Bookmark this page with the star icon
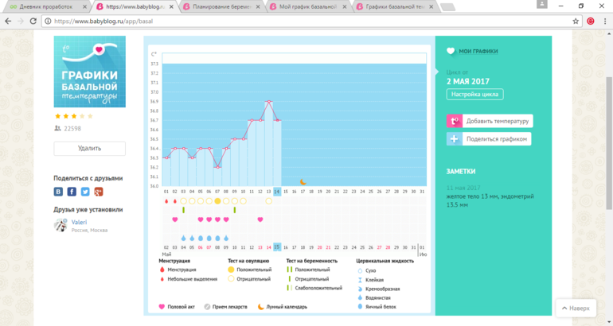The height and width of the screenshot is (326, 613). pos(576,21)
